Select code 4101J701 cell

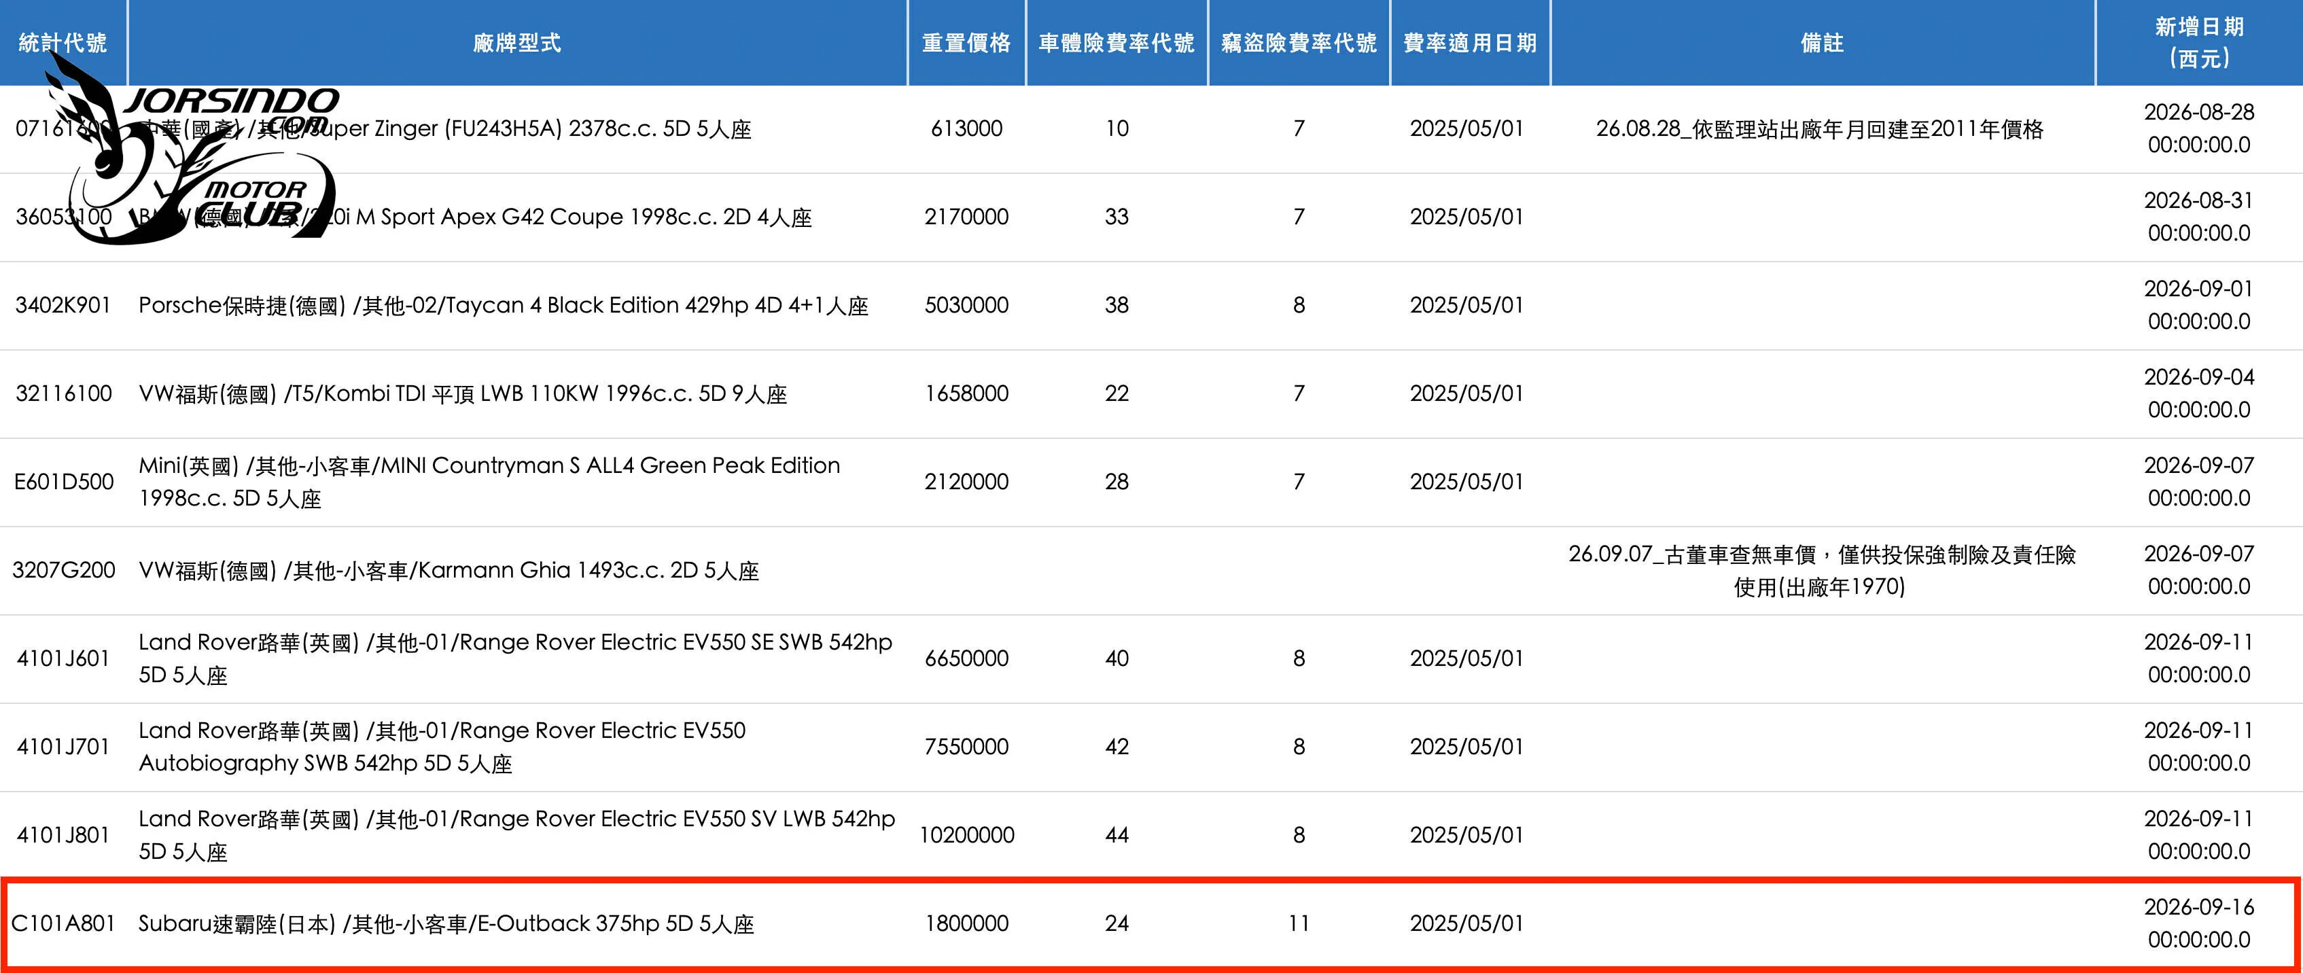pos(63,747)
